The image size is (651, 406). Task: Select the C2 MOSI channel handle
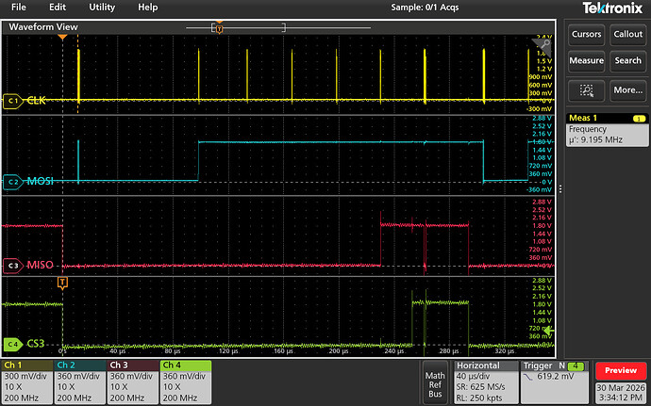pos(12,182)
